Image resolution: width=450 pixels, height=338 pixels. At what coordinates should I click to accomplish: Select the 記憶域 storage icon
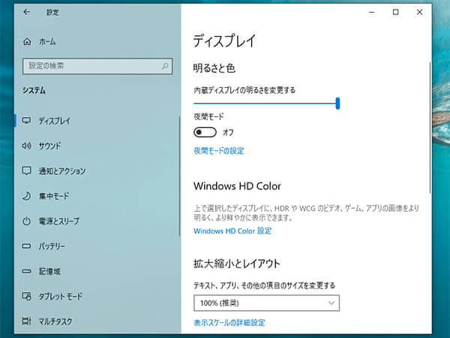pos(26,271)
